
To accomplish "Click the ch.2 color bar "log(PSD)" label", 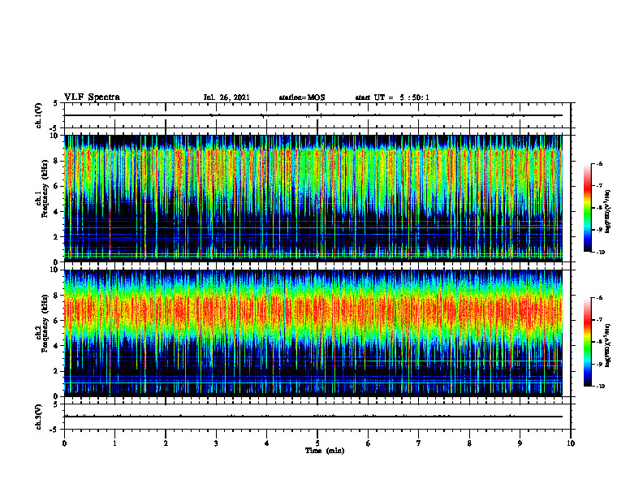I will pos(608,345).
